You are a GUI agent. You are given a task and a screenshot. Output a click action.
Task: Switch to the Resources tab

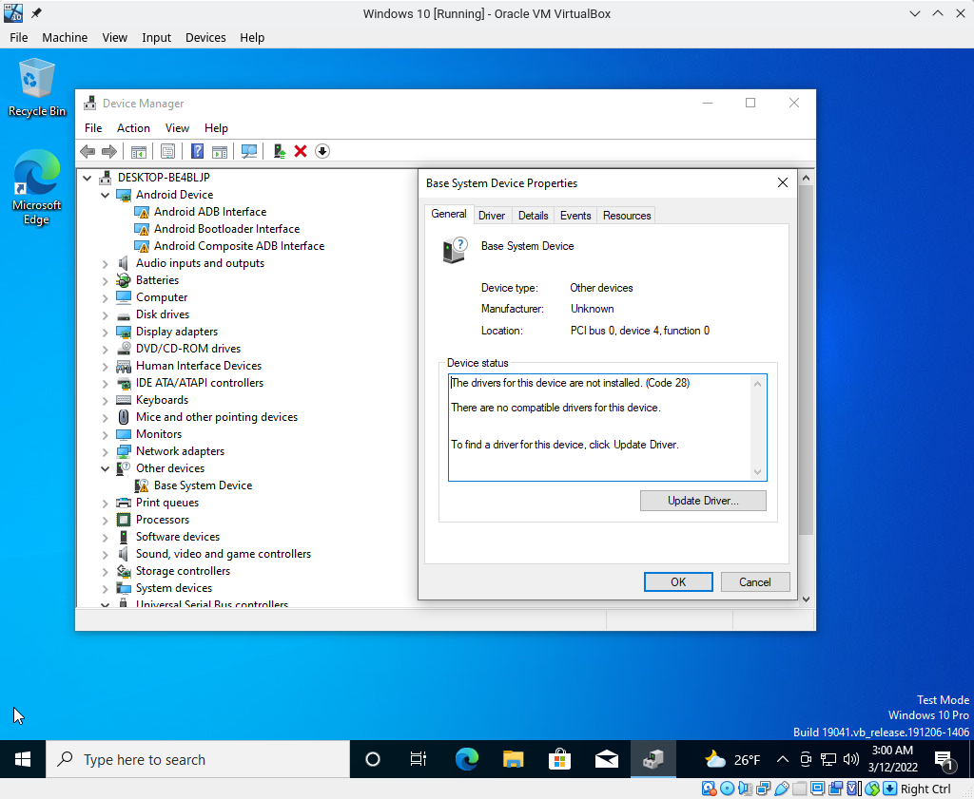[627, 216]
